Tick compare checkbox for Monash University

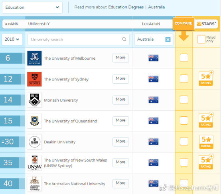(184, 100)
